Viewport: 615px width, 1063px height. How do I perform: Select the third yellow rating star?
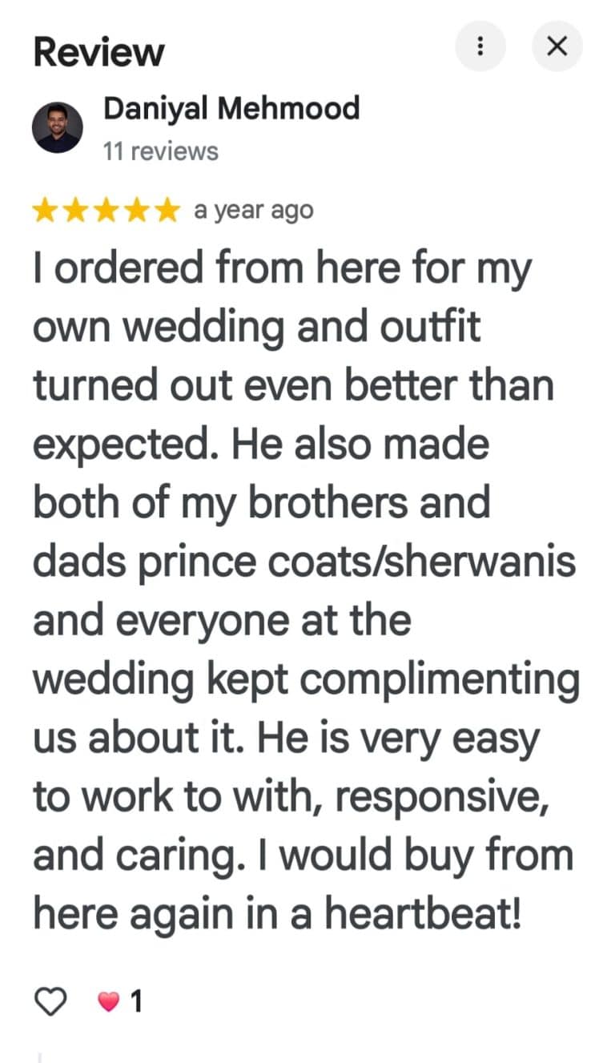[x=106, y=211]
